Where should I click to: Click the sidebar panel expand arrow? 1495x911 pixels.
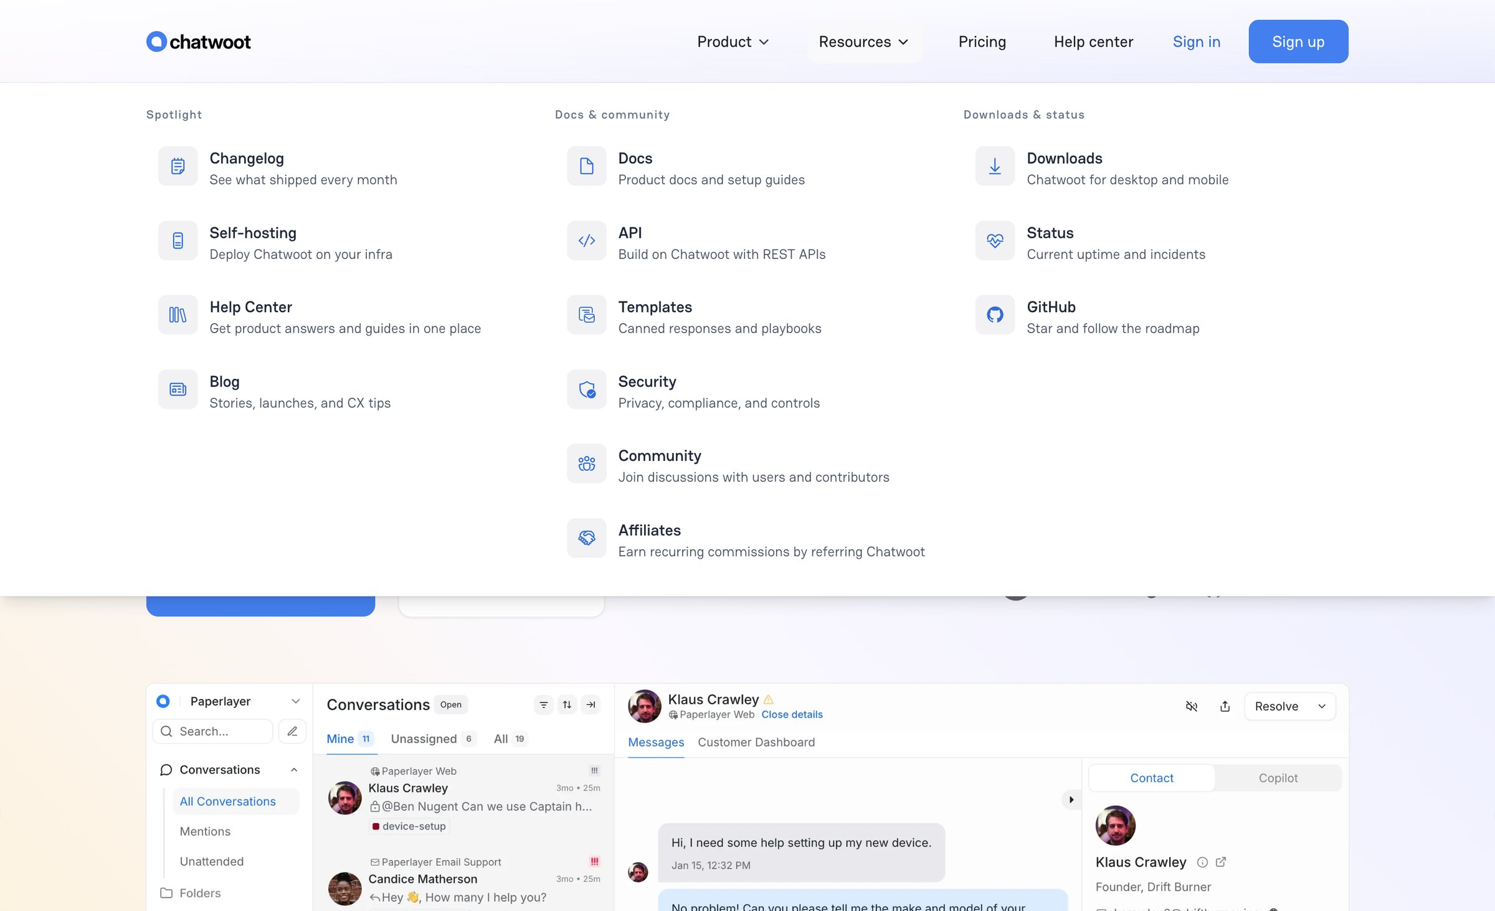click(x=1071, y=800)
